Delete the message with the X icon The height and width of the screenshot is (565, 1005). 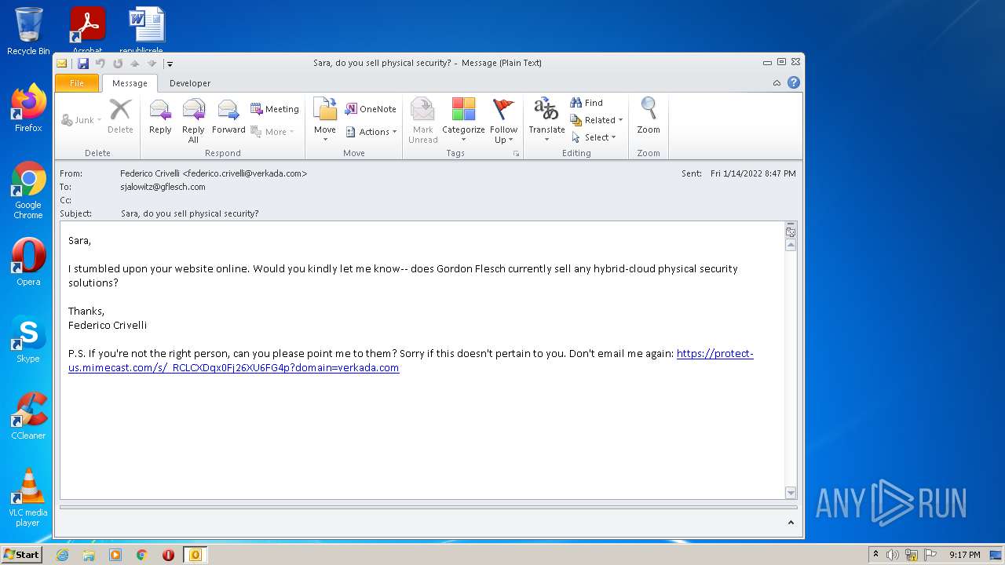click(120, 116)
